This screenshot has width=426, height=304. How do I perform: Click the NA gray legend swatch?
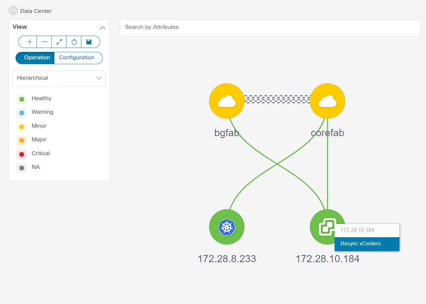tap(22, 168)
